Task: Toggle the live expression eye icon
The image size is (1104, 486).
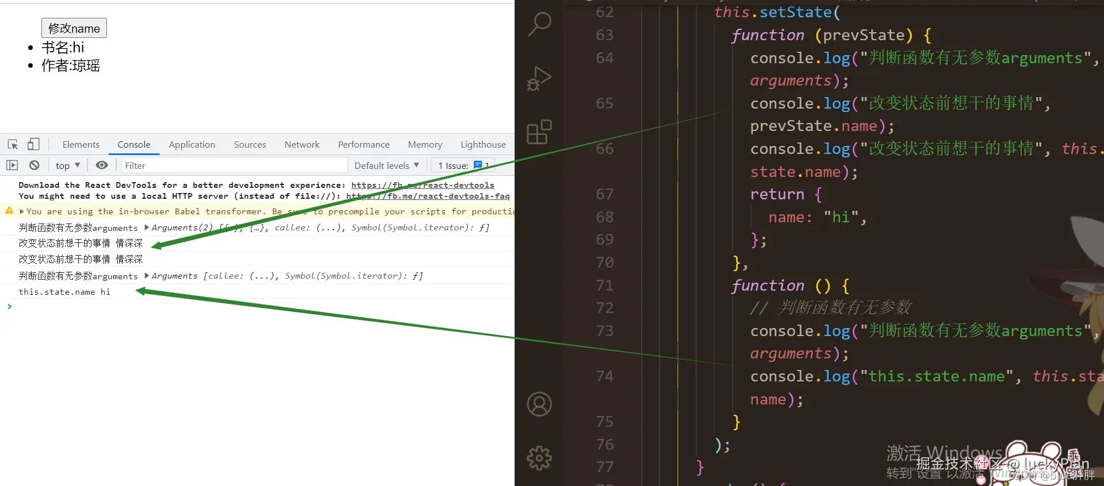Action: 102,165
